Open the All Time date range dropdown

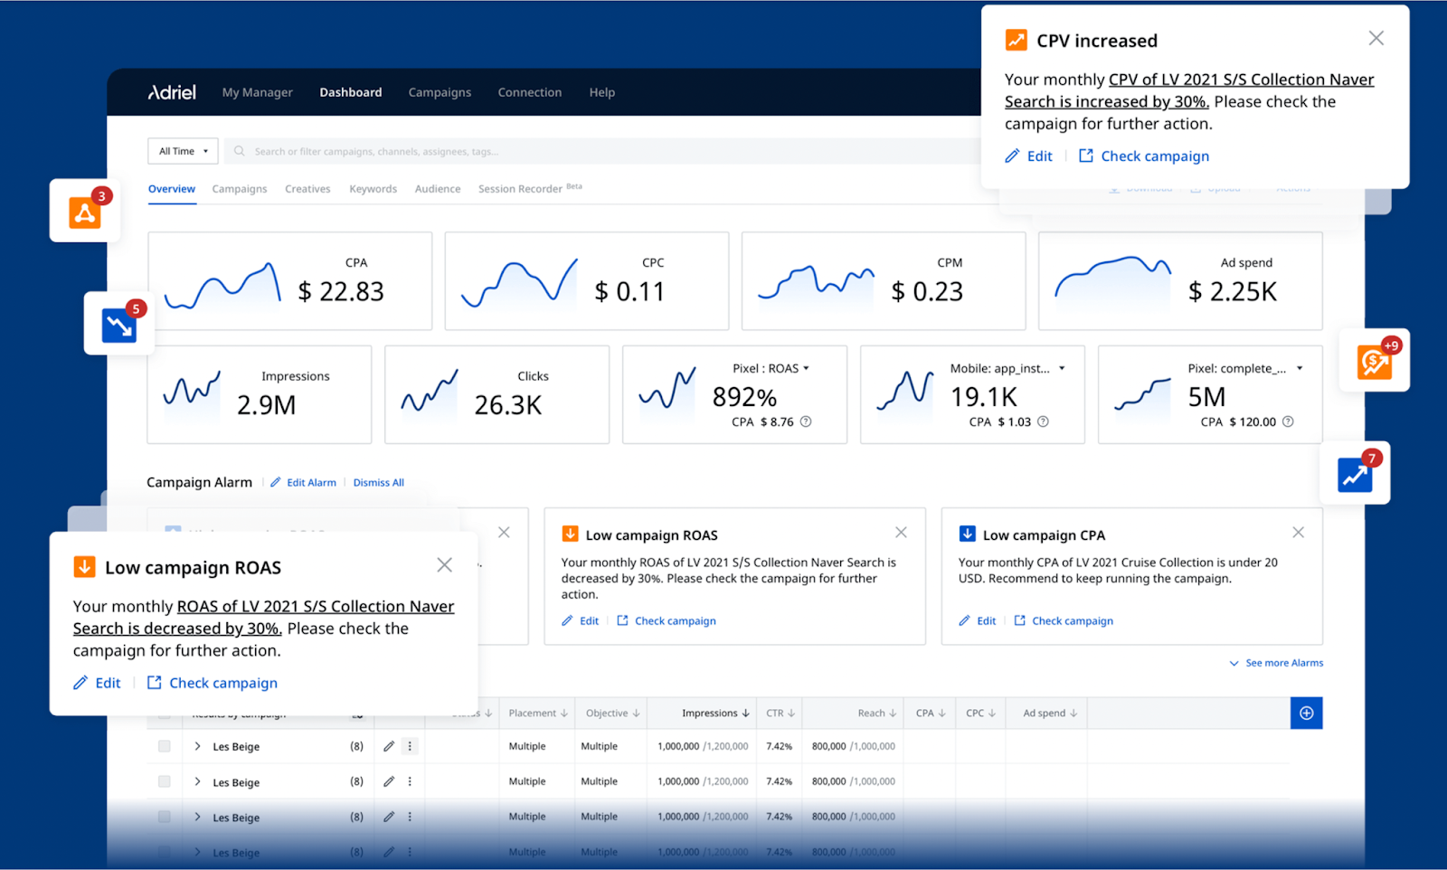pyautogui.click(x=184, y=151)
